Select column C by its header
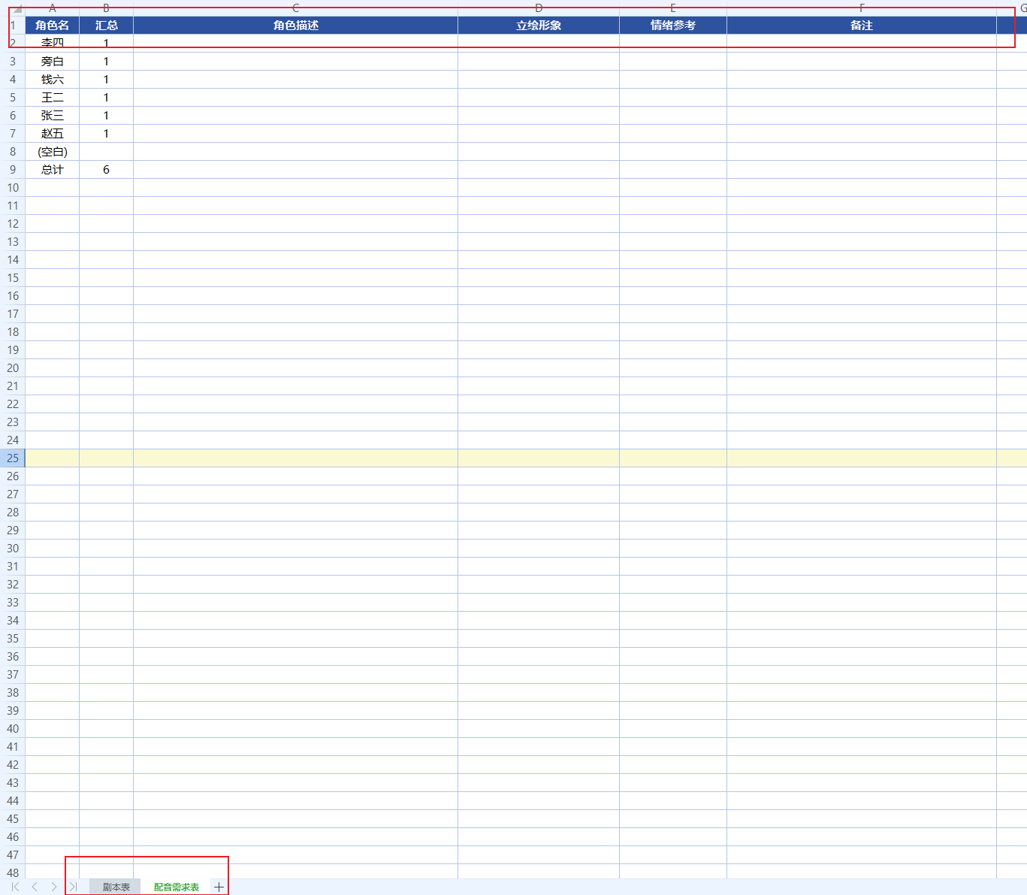 (x=295, y=8)
